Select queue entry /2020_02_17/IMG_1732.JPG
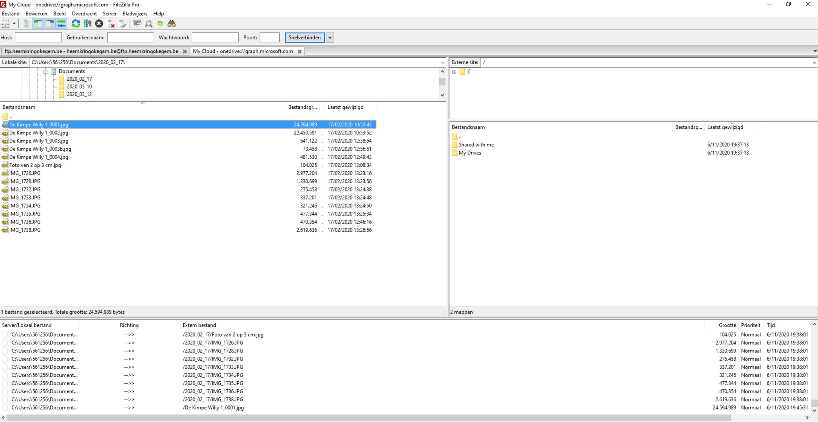 tap(405, 359)
